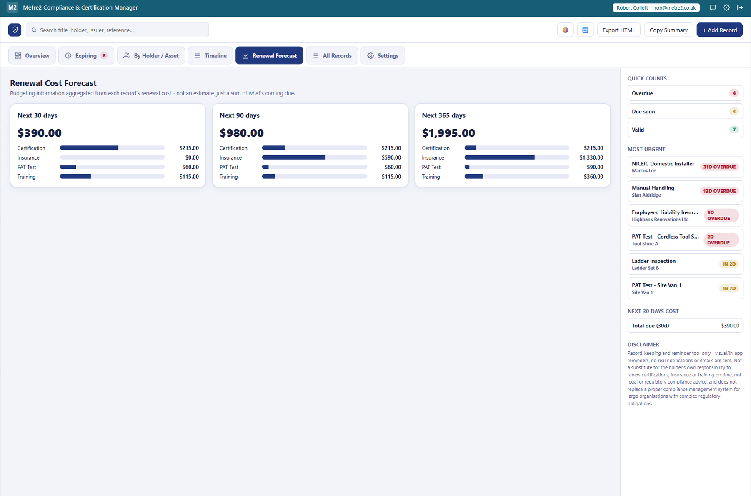Click Insurance bar in Next 365 days card
Screen dimensions: 751x496
pos(517,157)
